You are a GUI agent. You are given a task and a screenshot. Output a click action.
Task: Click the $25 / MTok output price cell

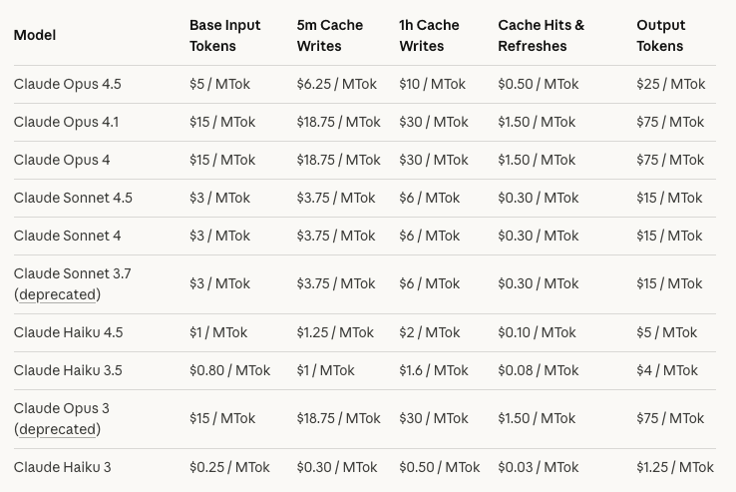671,84
